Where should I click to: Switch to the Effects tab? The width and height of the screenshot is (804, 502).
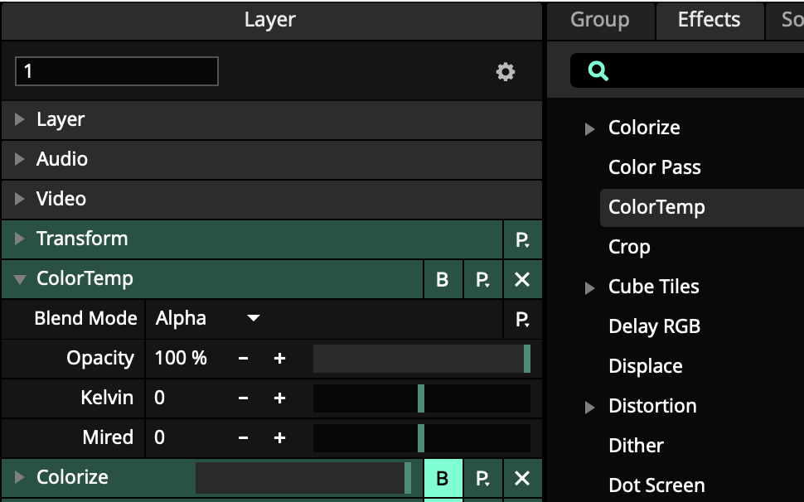coord(709,20)
